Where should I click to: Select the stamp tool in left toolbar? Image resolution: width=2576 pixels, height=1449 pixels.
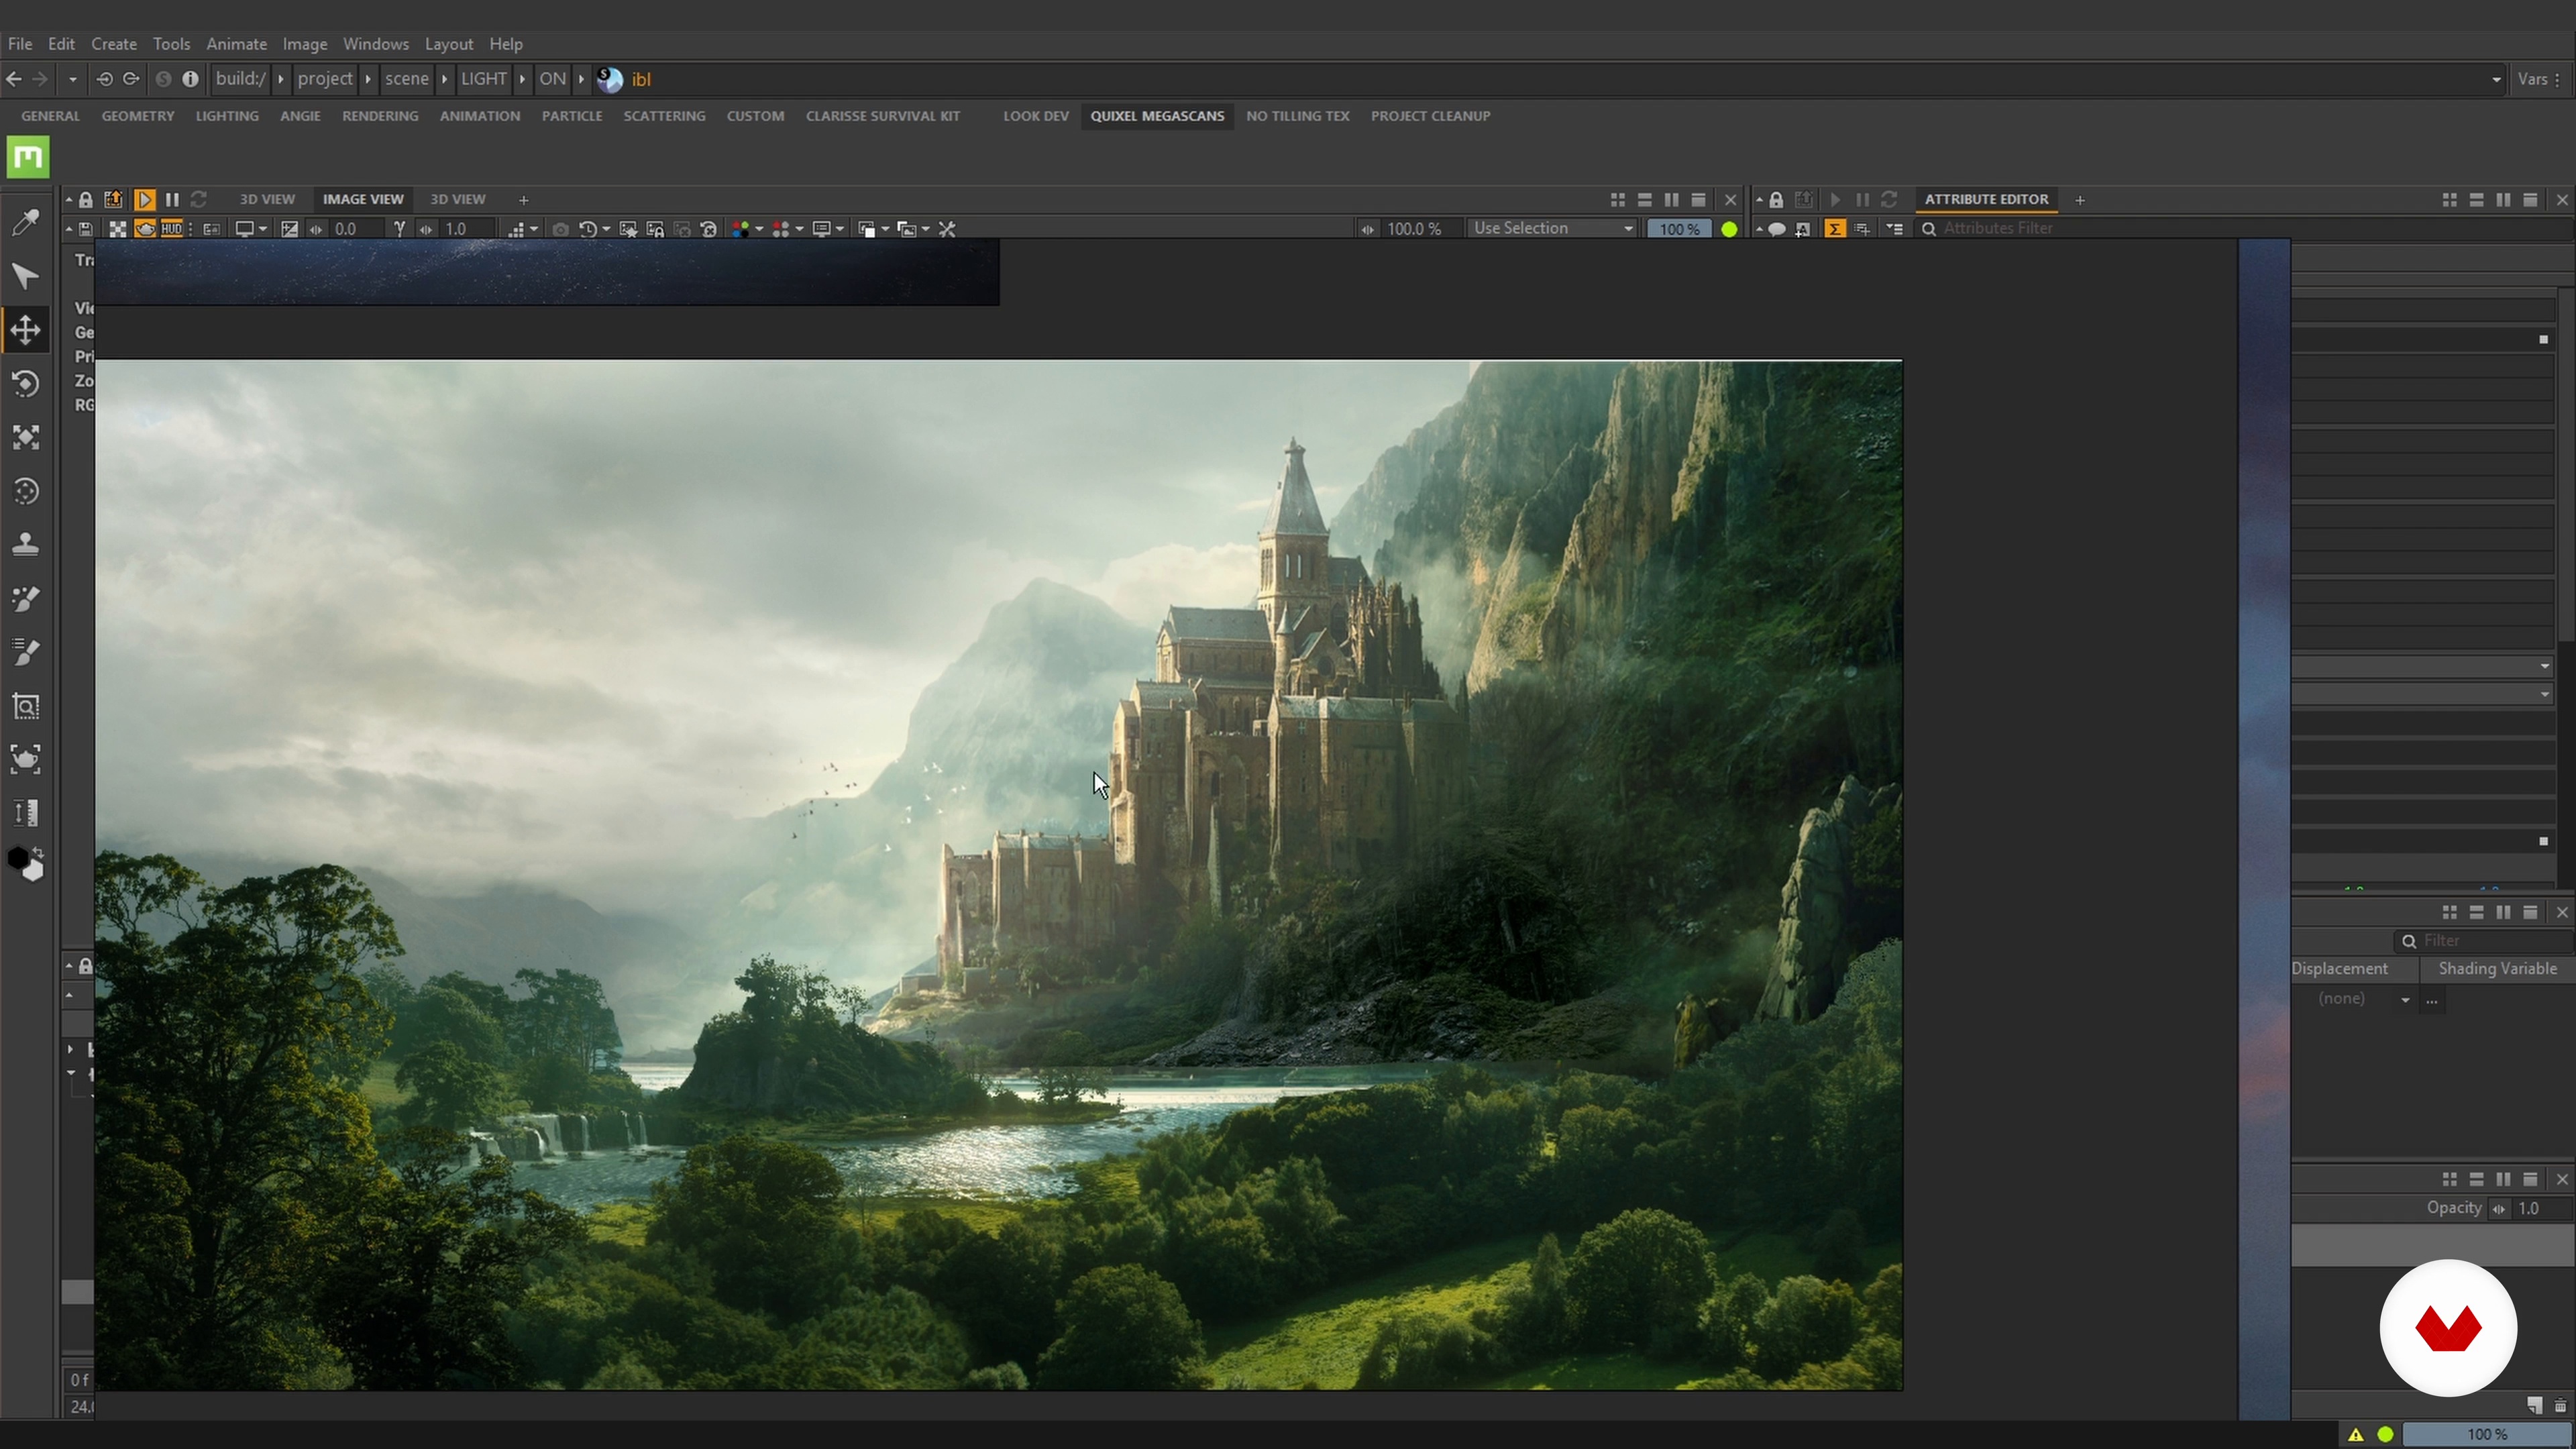pos(26,545)
